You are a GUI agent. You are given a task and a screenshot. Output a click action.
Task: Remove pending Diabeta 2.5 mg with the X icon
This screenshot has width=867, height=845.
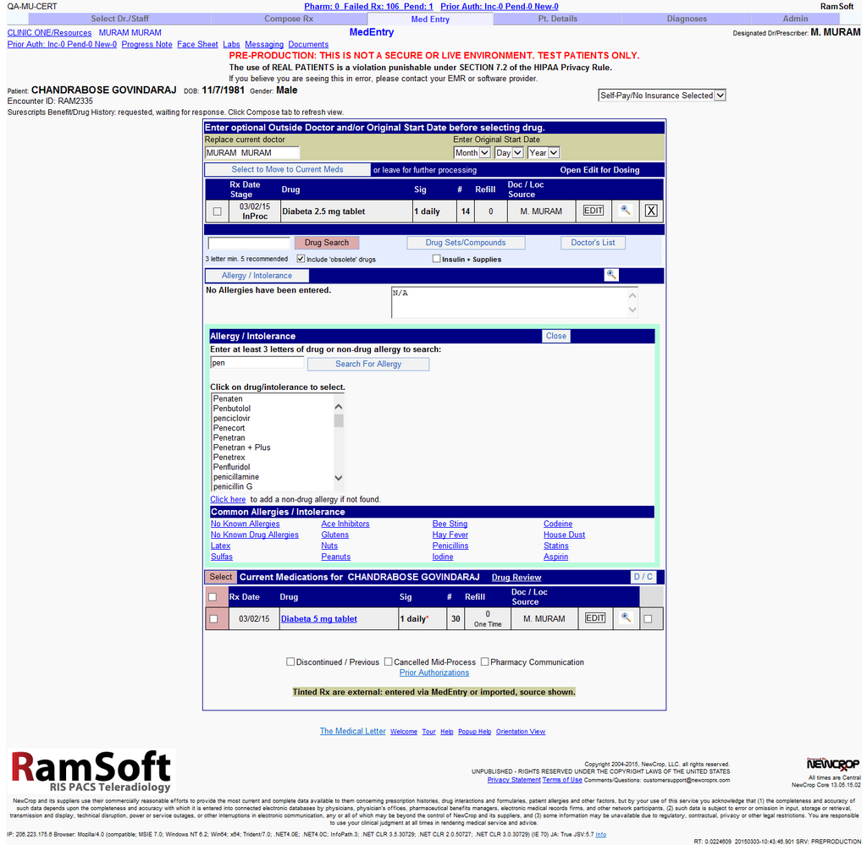(x=650, y=211)
